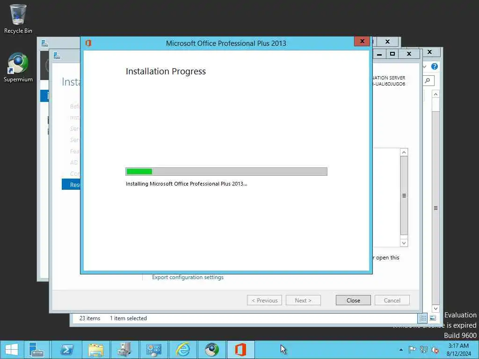The width and height of the screenshot is (479, 359).
Task: Open the Supermium desktop shortcut
Action: 18,67
